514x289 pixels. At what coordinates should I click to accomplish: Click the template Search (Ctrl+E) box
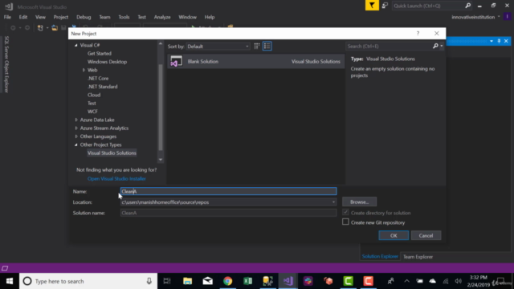point(389,47)
